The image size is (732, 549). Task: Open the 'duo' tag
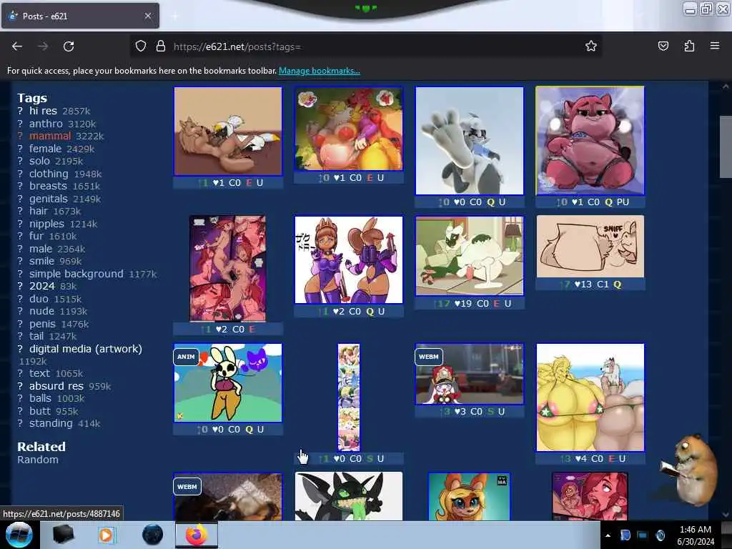(39, 299)
